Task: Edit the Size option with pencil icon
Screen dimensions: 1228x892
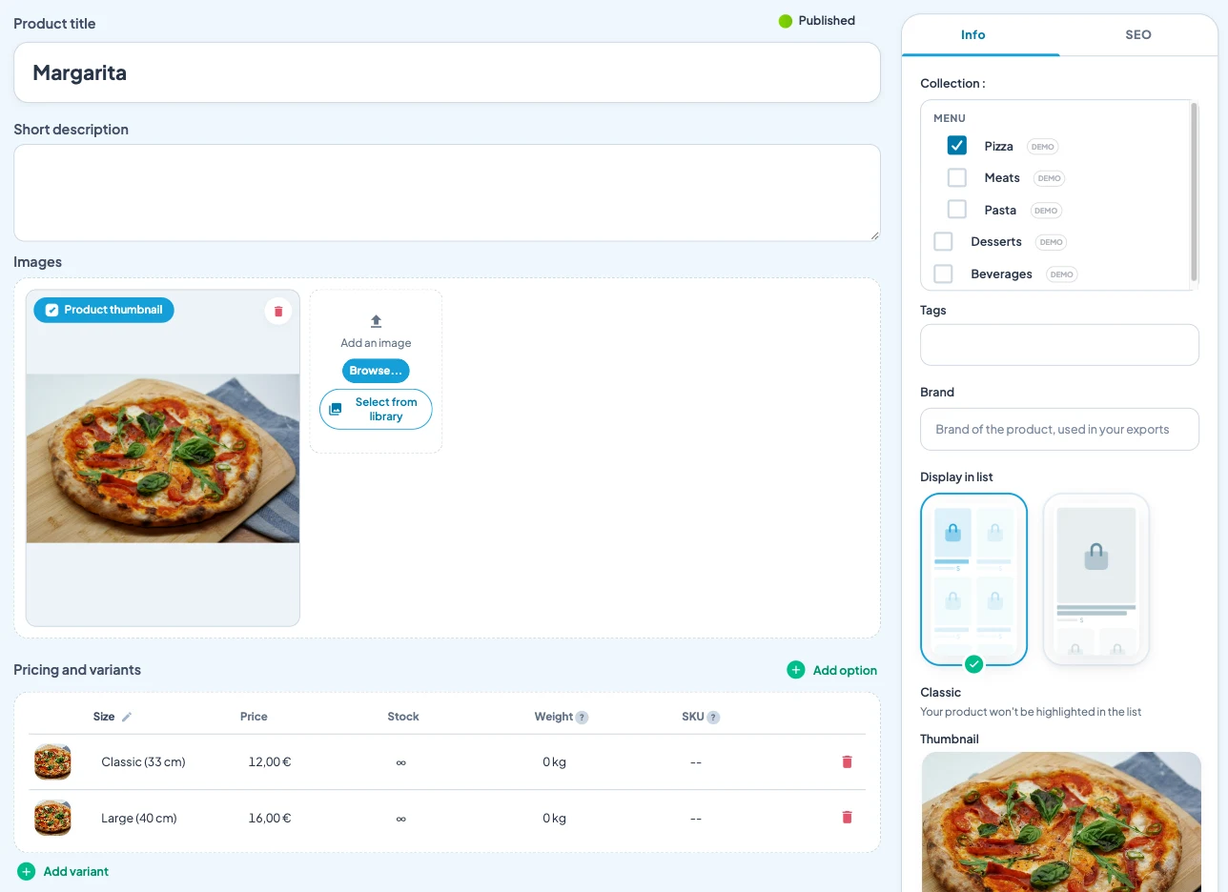Action: (x=127, y=717)
